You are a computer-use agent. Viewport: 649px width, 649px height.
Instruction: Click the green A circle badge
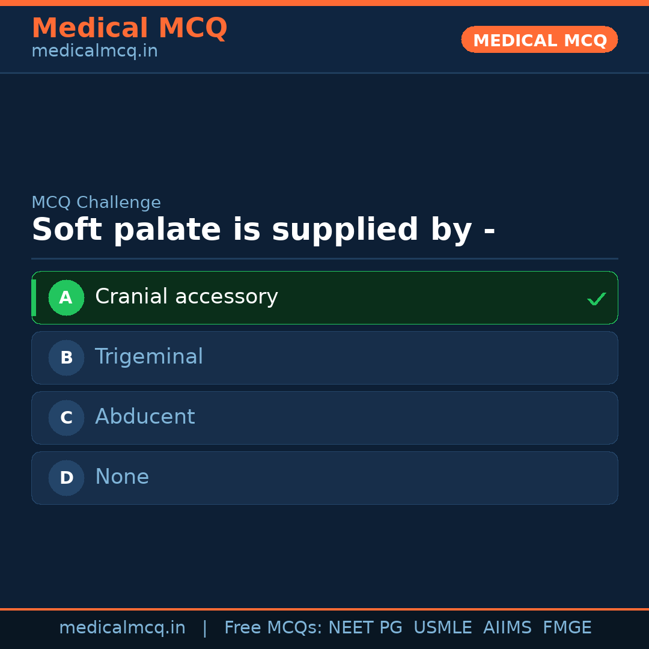66,297
